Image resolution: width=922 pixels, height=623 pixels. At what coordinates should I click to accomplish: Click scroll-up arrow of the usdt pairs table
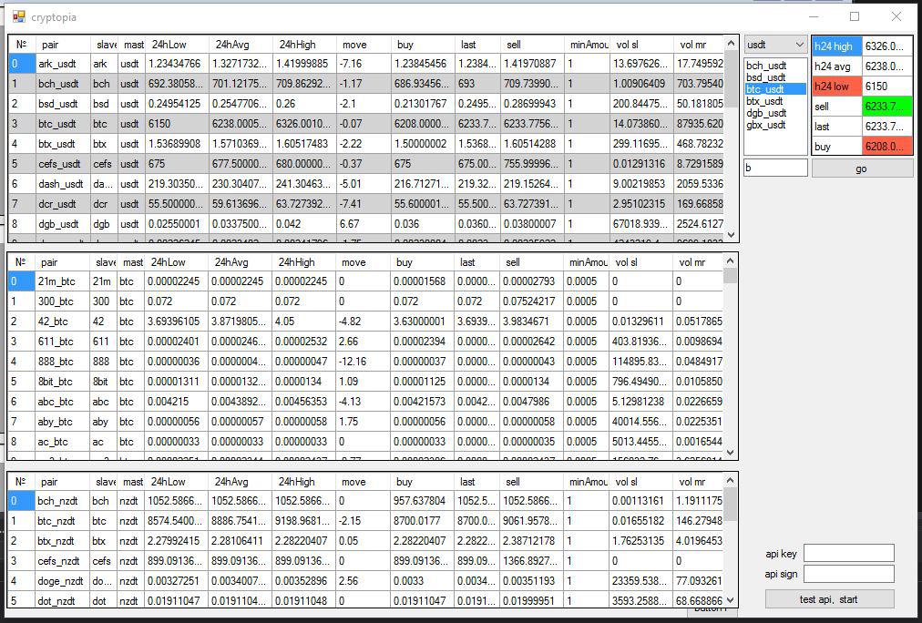(x=731, y=44)
